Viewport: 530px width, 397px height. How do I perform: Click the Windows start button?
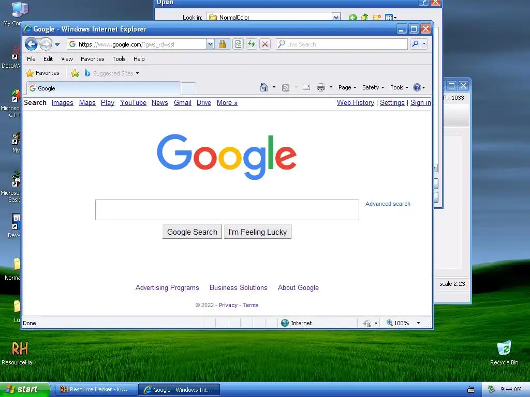[x=25, y=390]
